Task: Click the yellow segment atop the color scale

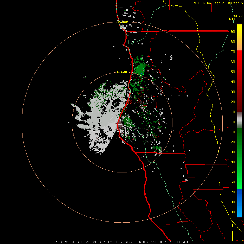Action: pos(239,28)
